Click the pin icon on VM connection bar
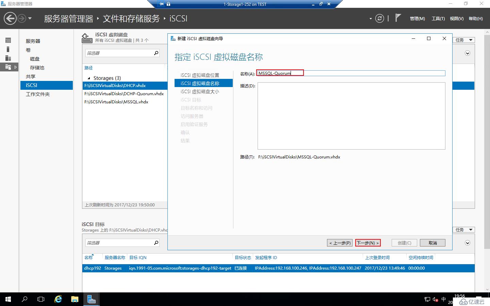The height and width of the screenshot is (306, 490). click(x=161, y=4)
